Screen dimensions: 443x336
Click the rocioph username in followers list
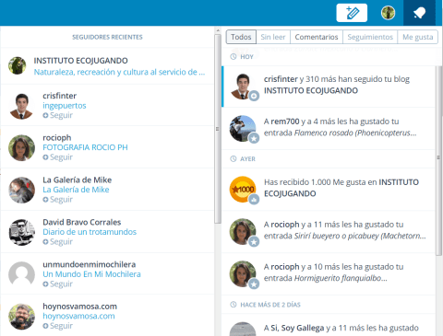click(x=57, y=138)
